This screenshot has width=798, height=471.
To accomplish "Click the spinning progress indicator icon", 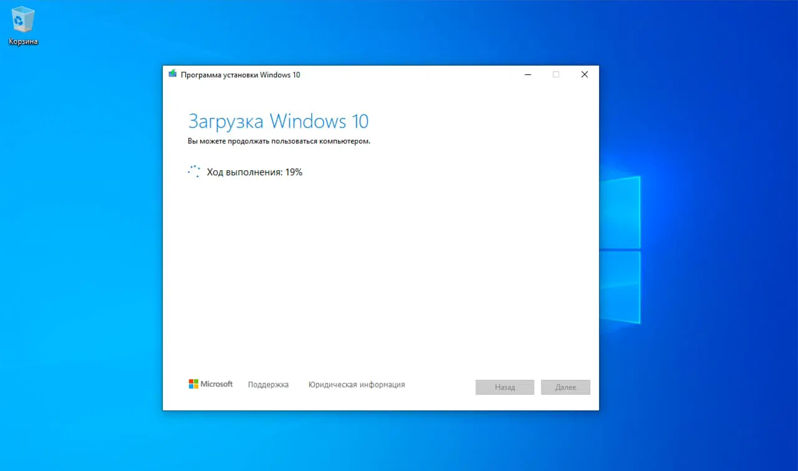I will click(194, 171).
